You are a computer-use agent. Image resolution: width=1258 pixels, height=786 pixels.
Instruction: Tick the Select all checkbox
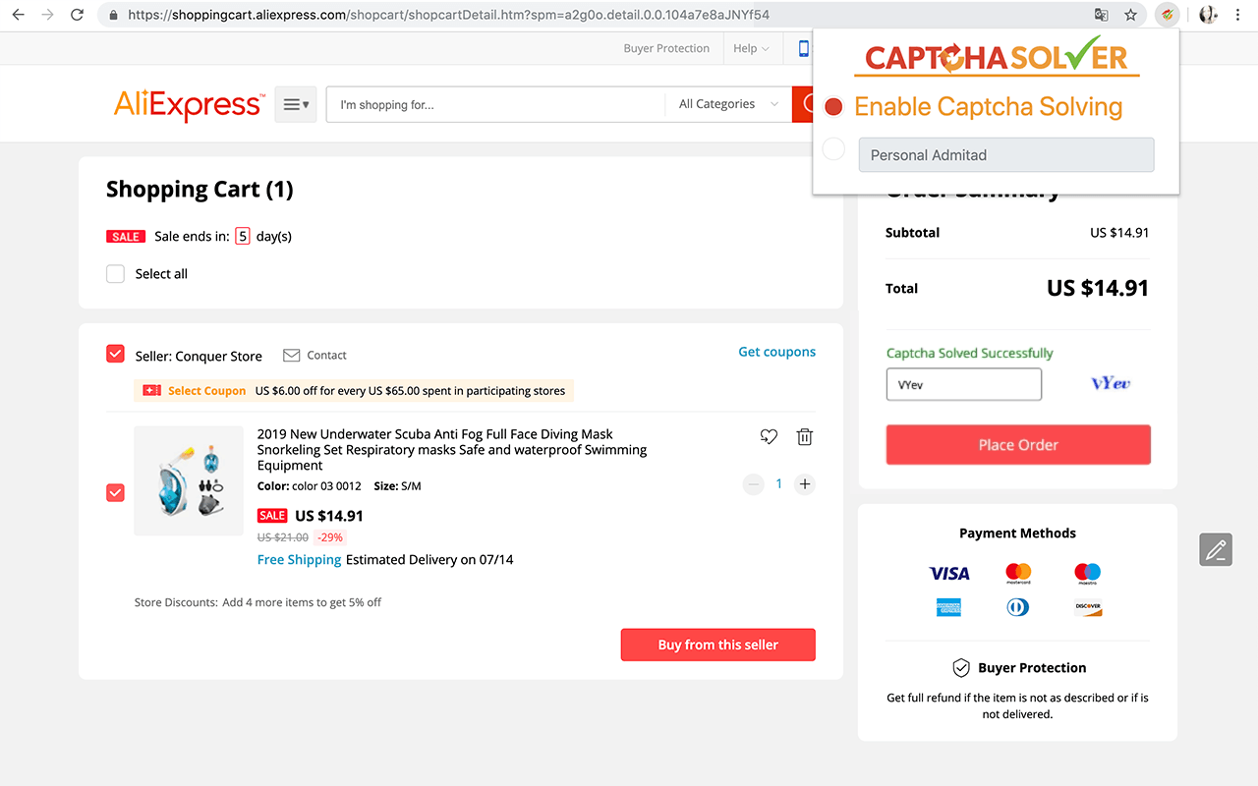click(x=116, y=274)
